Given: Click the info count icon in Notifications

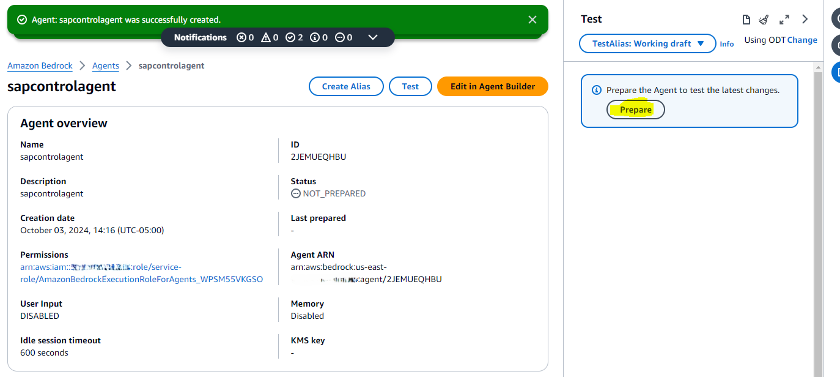Looking at the screenshot, I should coord(315,37).
